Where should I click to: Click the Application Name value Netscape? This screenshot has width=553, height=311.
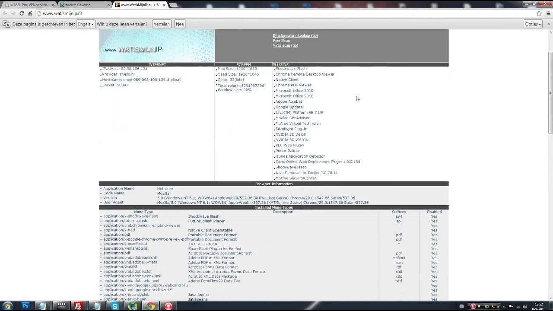[165, 189]
